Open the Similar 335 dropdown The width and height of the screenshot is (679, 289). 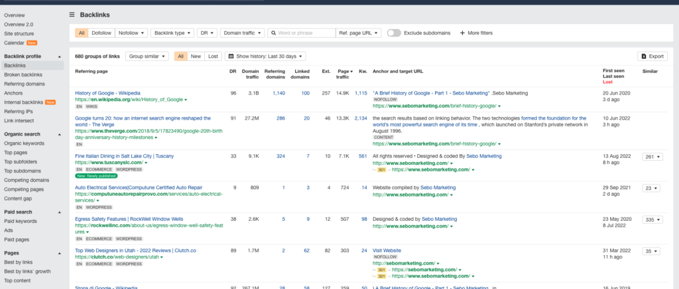click(x=652, y=220)
